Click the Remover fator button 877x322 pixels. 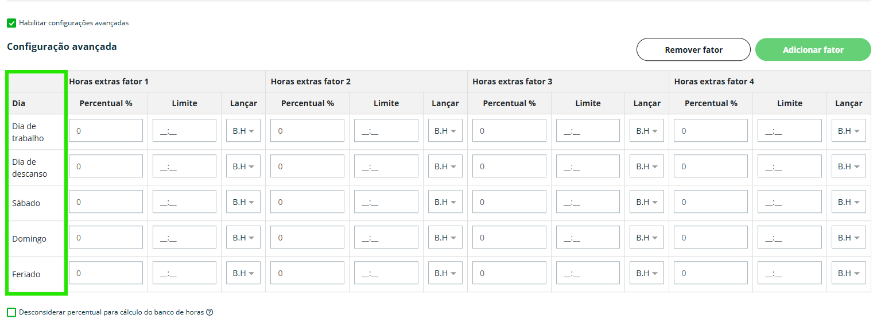[693, 50]
